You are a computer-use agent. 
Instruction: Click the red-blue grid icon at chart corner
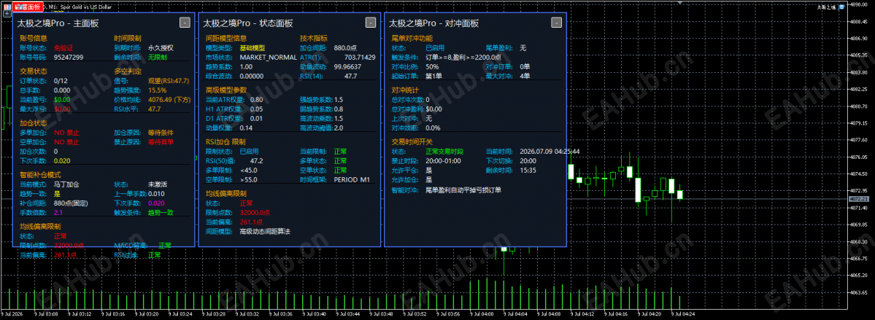click(7, 6)
